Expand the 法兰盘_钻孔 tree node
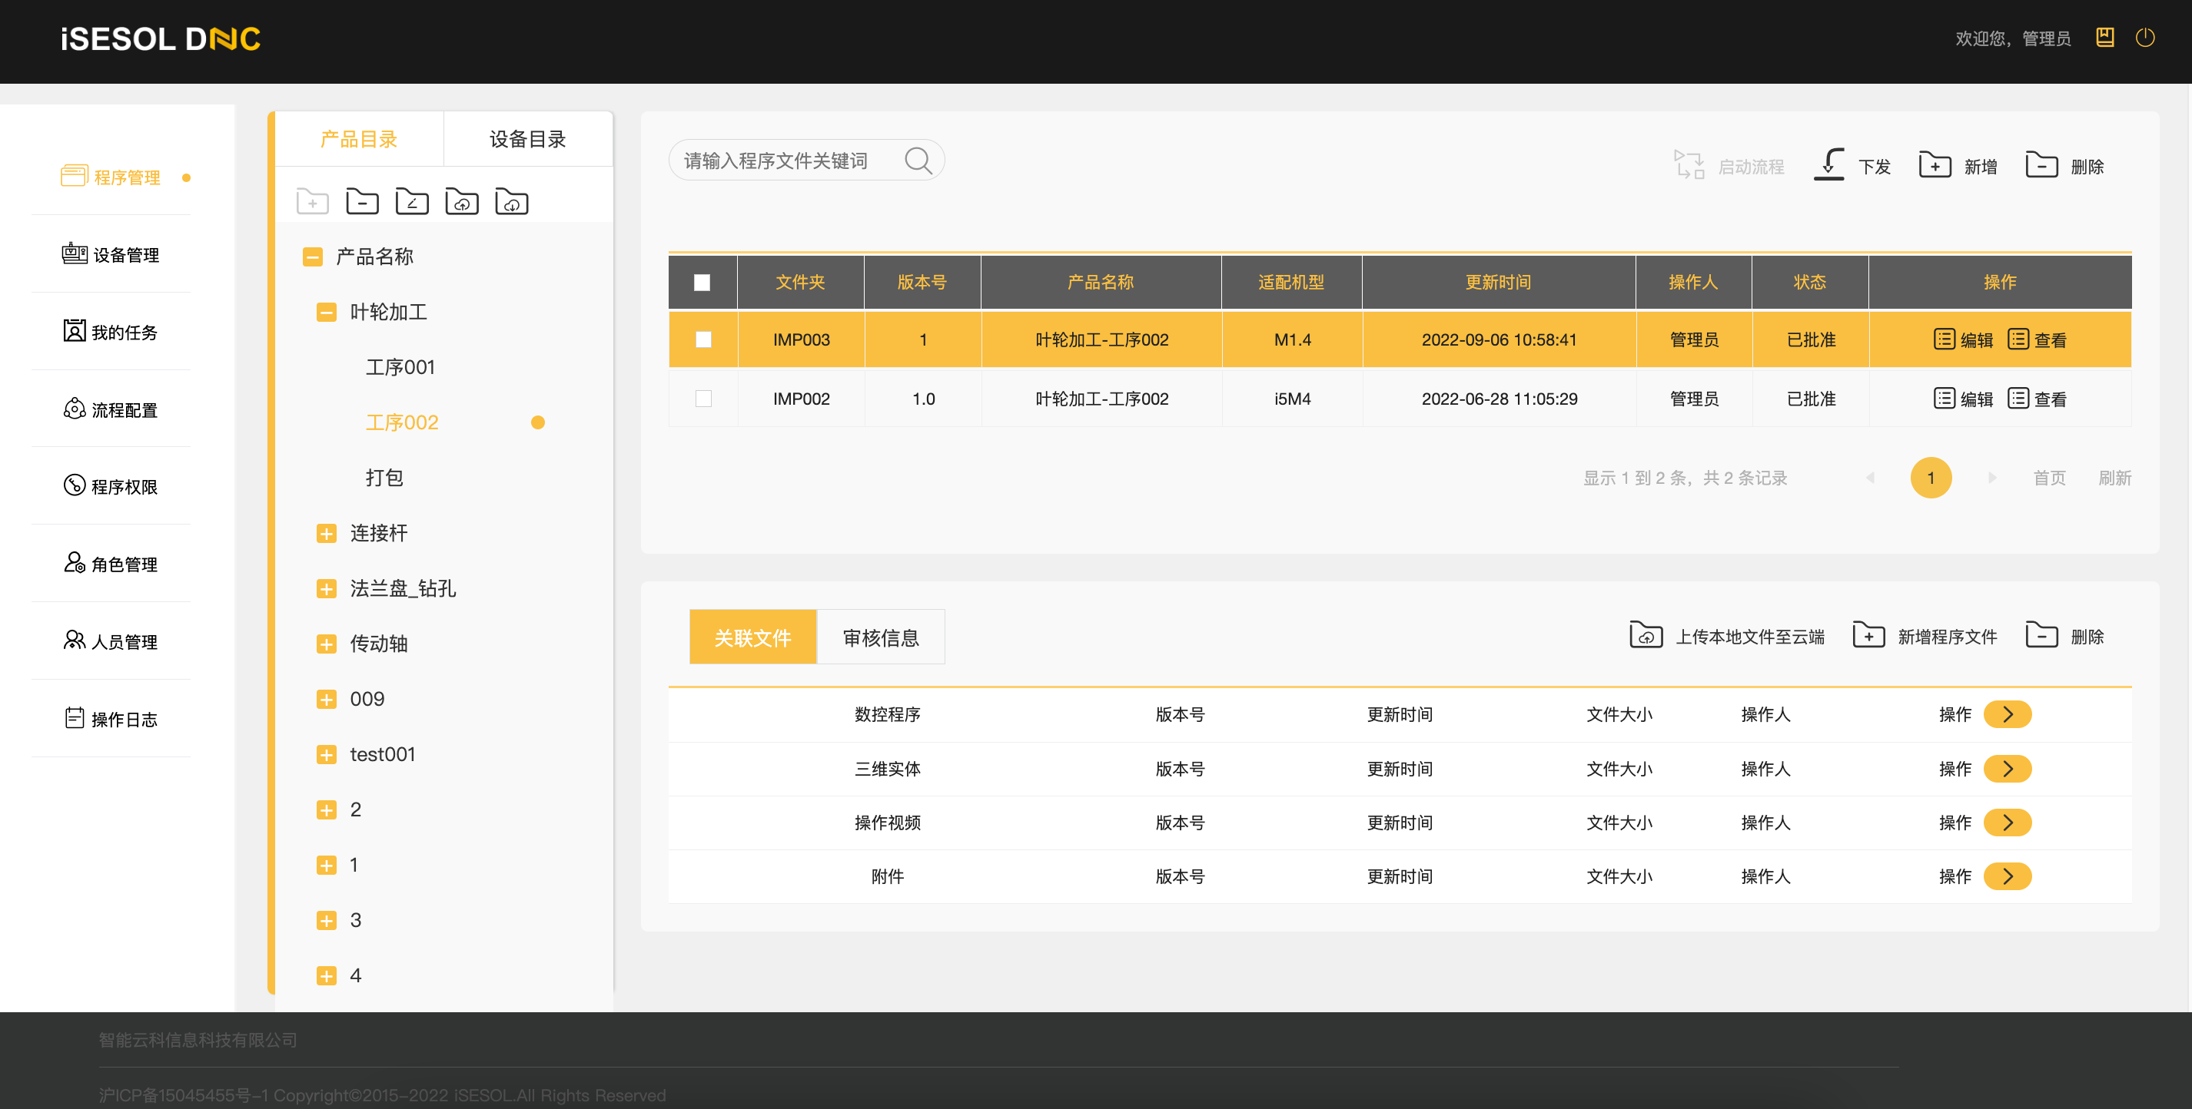Image resolution: width=2192 pixels, height=1109 pixels. click(x=327, y=588)
